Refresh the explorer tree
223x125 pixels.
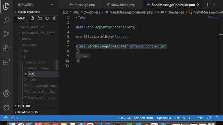coord(47,18)
